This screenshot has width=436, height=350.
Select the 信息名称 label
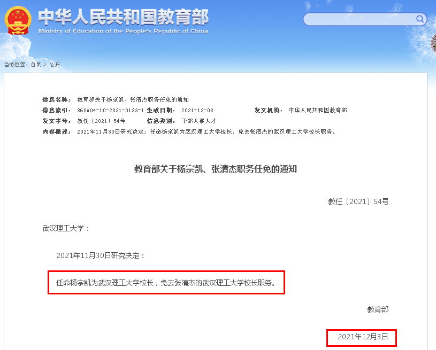point(57,99)
